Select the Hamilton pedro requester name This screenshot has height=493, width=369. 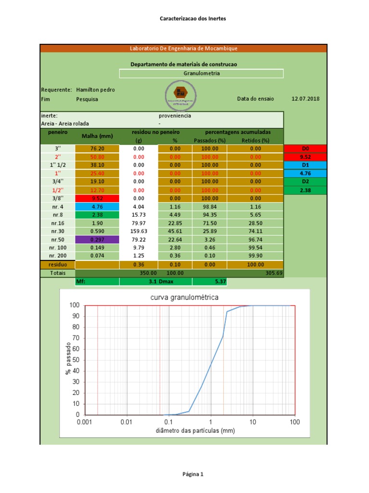click(95, 90)
